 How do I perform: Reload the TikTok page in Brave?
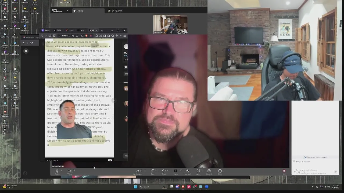click(50, 36)
